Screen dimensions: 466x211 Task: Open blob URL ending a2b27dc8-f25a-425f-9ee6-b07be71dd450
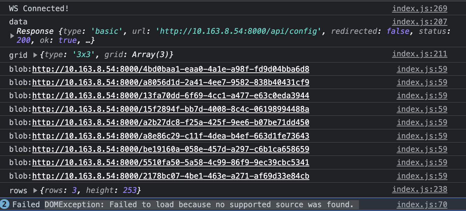click(x=171, y=123)
